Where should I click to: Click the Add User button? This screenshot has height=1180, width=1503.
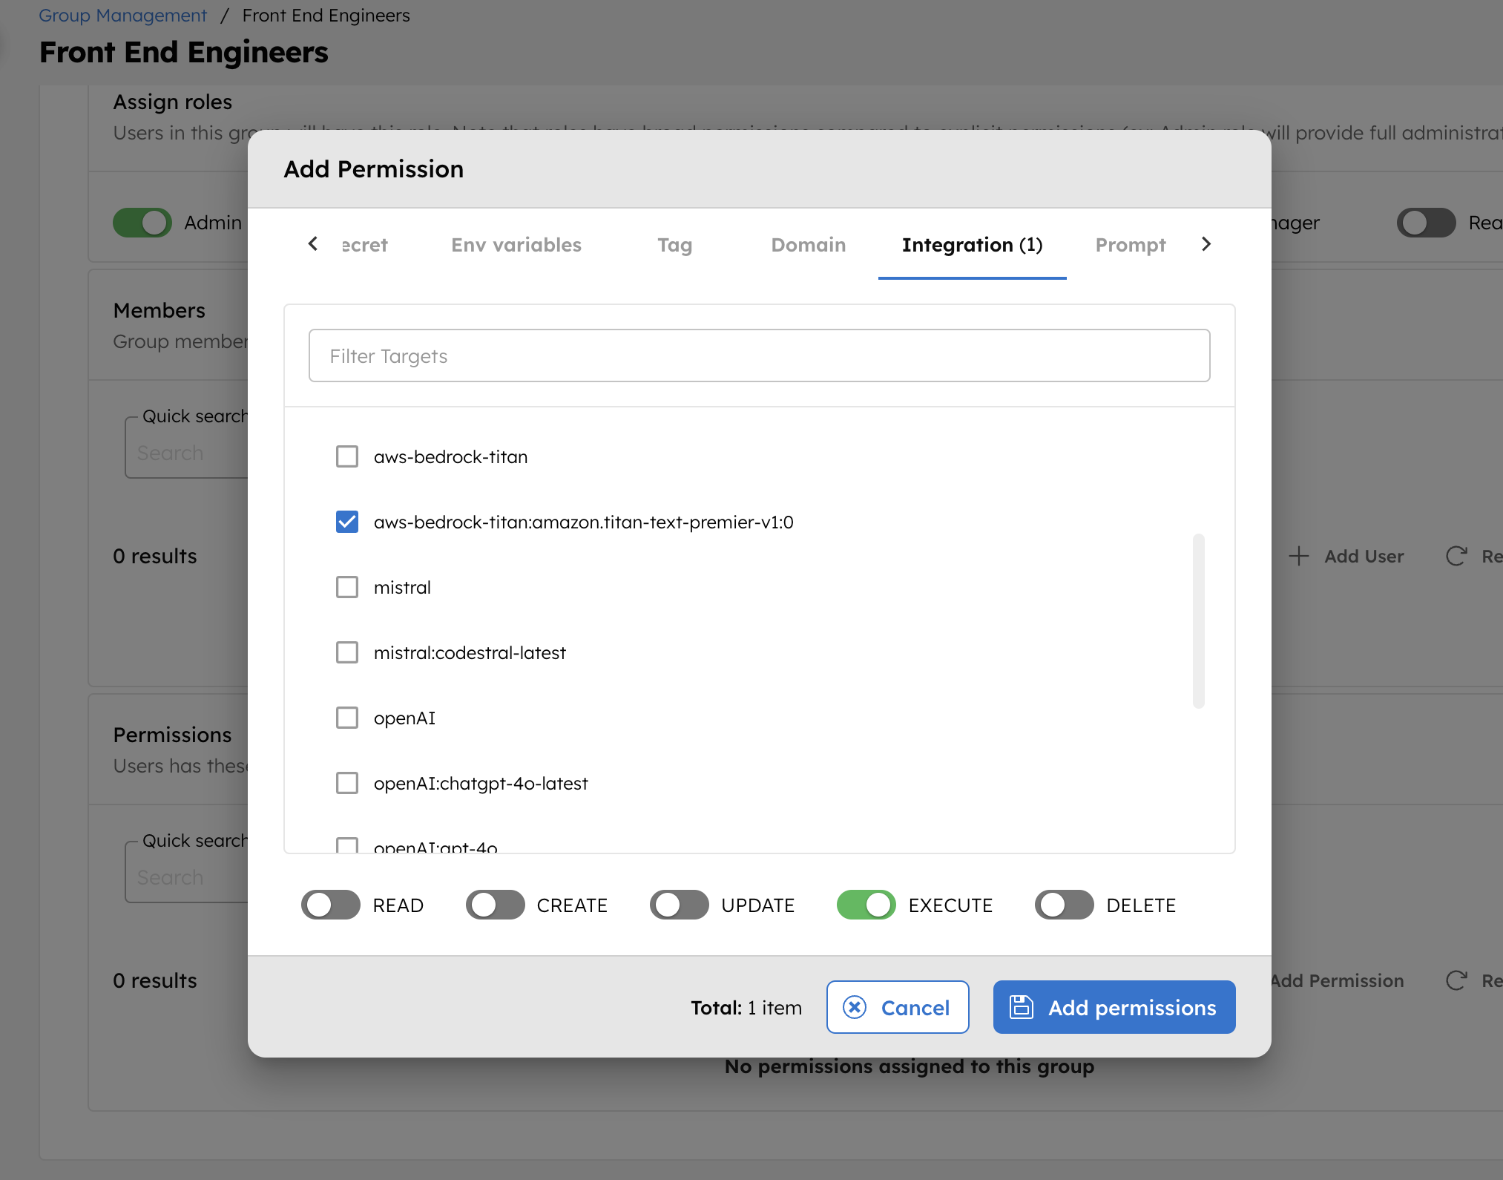(x=1346, y=556)
